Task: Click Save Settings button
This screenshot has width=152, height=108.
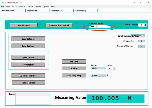Action: click(x=28, y=46)
